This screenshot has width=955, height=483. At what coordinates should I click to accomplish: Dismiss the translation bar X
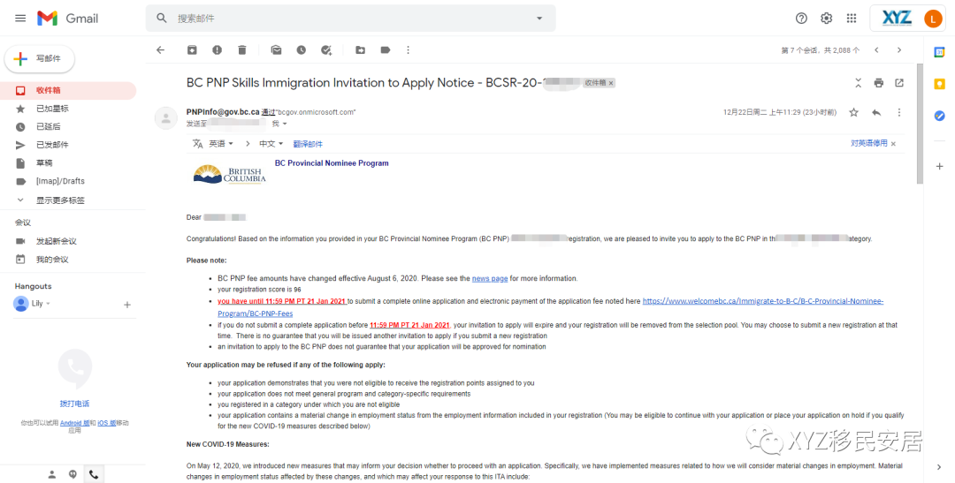pyautogui.click(x=893, y=144)
